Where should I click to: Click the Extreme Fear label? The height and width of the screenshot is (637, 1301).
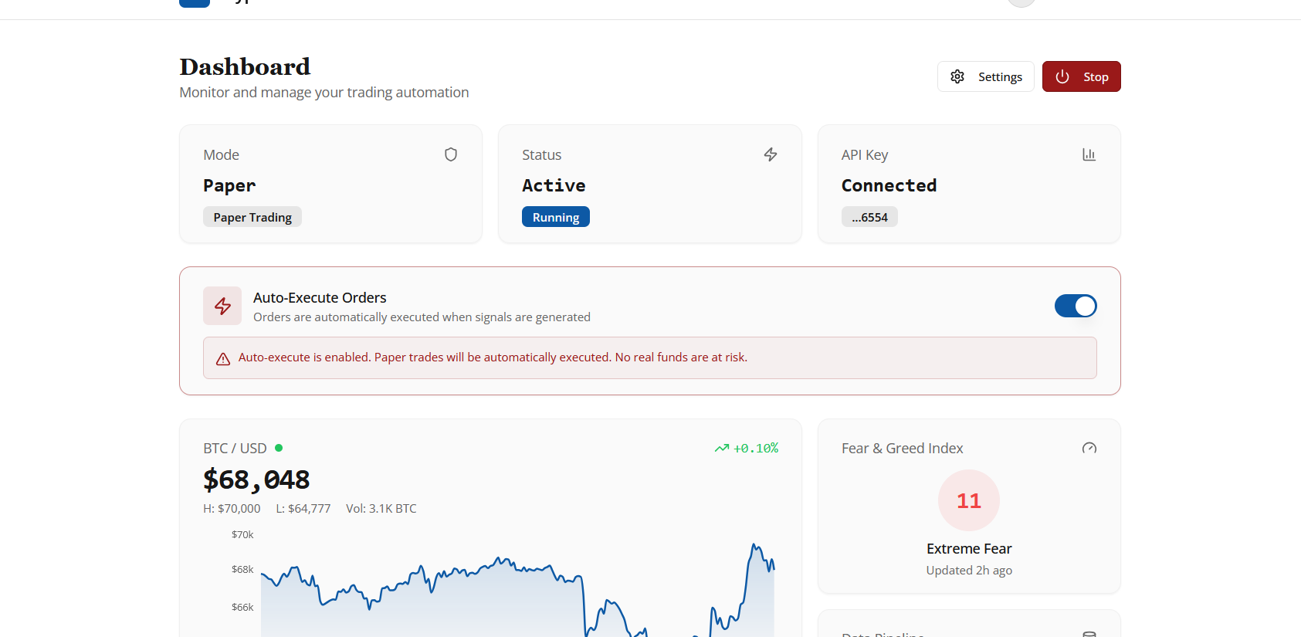968,549
